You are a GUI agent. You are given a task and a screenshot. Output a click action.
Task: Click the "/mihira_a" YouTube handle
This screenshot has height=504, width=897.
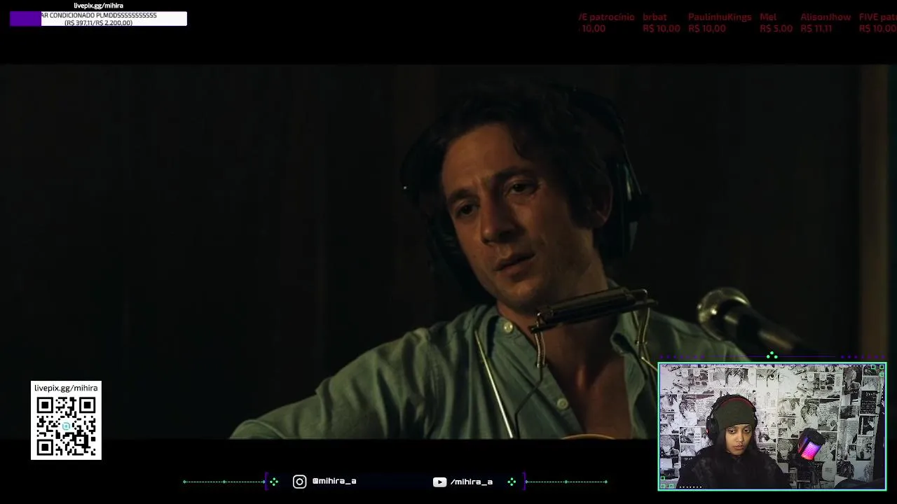(472, 482)
